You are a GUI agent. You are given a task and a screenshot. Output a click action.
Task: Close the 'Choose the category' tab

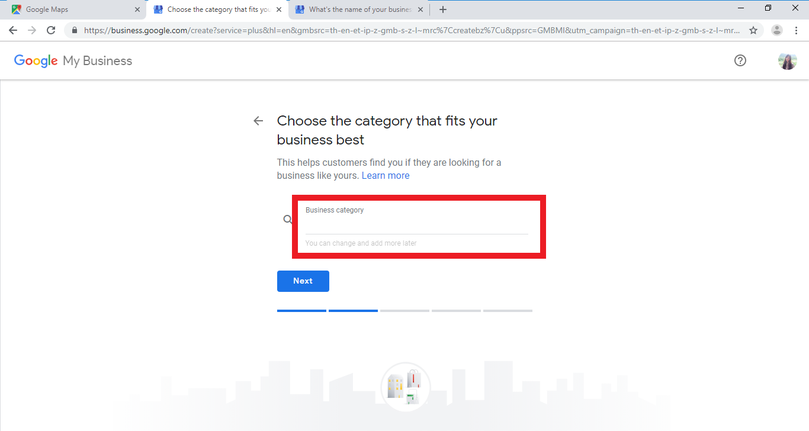pos(279,9)
